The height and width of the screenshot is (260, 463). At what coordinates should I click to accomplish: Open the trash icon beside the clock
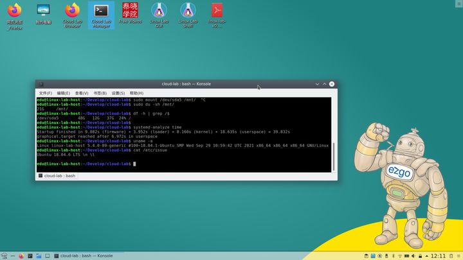451,256
